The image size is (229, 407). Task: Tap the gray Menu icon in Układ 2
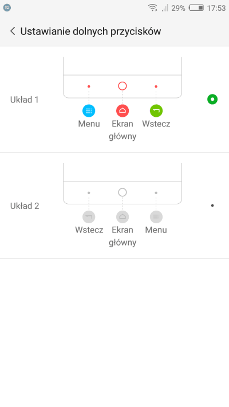(156, 217)
